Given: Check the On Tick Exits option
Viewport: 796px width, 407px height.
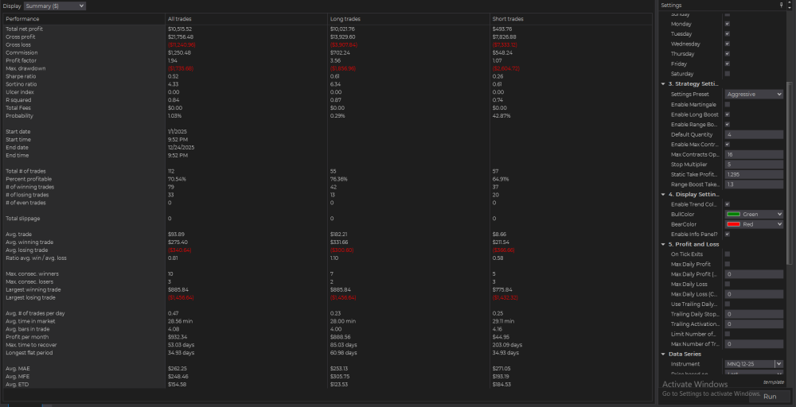Looking at the screenshot, I should tap(728, 254).
